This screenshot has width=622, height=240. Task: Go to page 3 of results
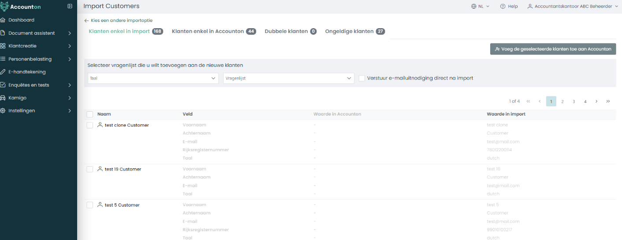pyautogui.click(x=574, y=102)
